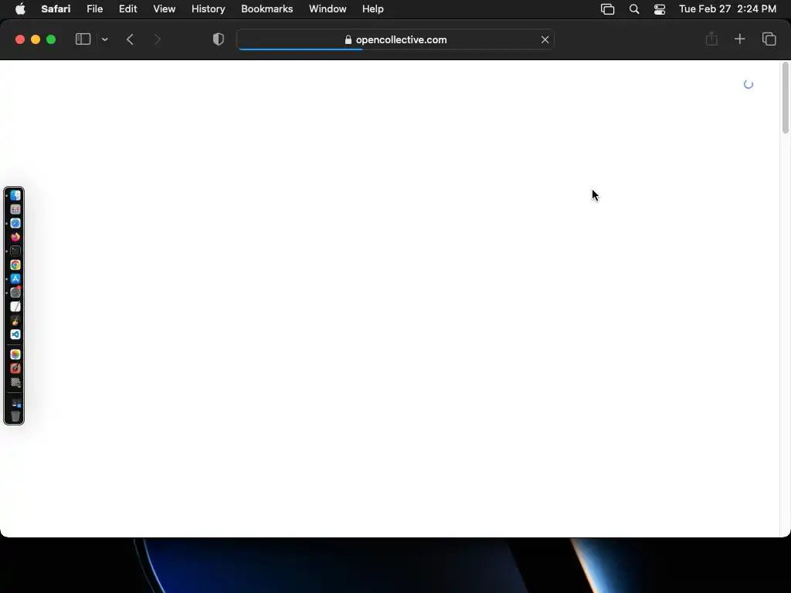Open the File menu
The height and width of the screenshot is (593, 791).
click(94, 9)
